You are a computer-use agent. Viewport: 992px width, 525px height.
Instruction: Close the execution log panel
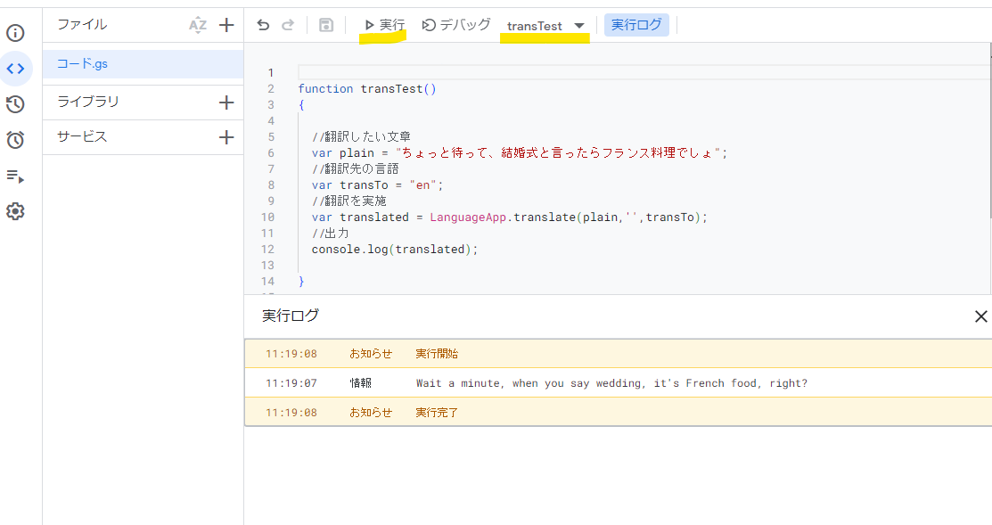(980, 316)
